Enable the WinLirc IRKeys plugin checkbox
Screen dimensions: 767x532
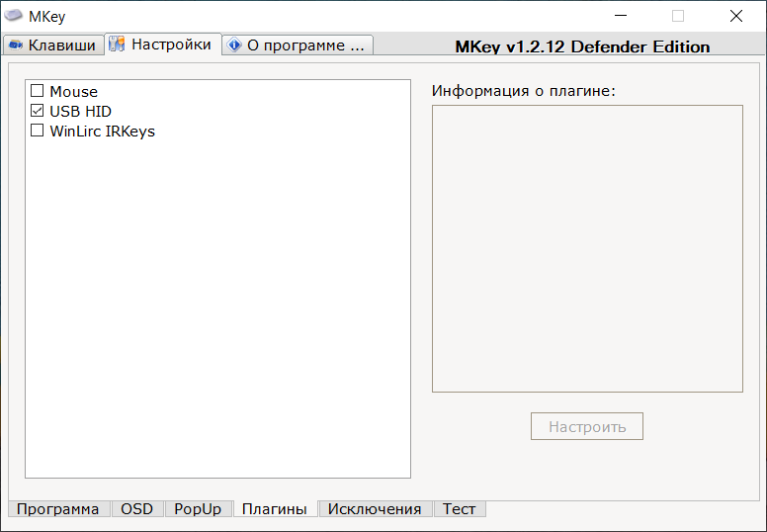[38, 131]
